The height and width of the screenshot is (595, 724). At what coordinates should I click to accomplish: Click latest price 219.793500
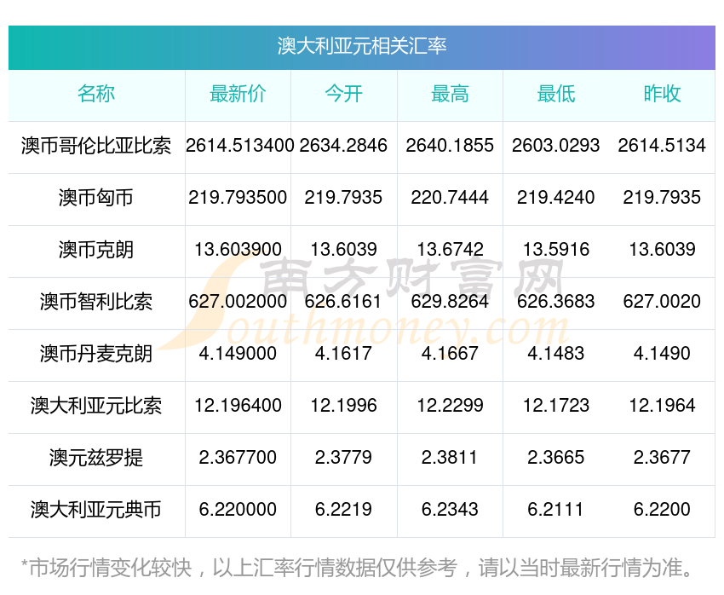coord(238,198)
